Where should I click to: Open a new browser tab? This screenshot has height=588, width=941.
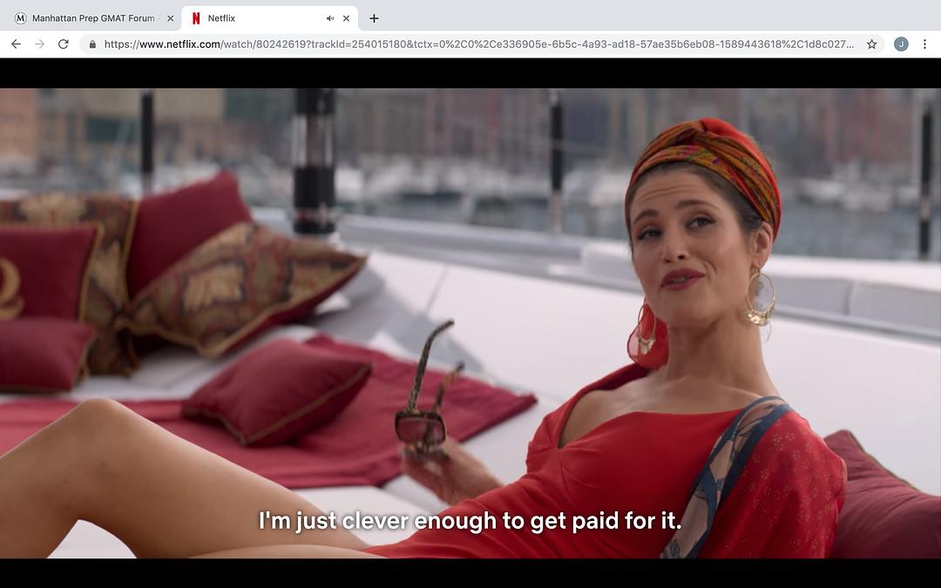pyautogui.click(x=374, y=18)
